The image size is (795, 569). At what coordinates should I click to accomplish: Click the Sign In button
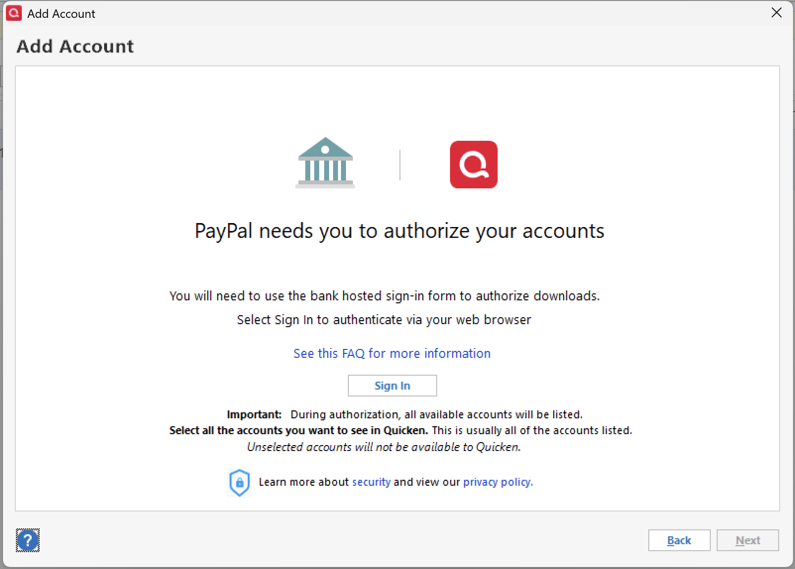point(393,386)
